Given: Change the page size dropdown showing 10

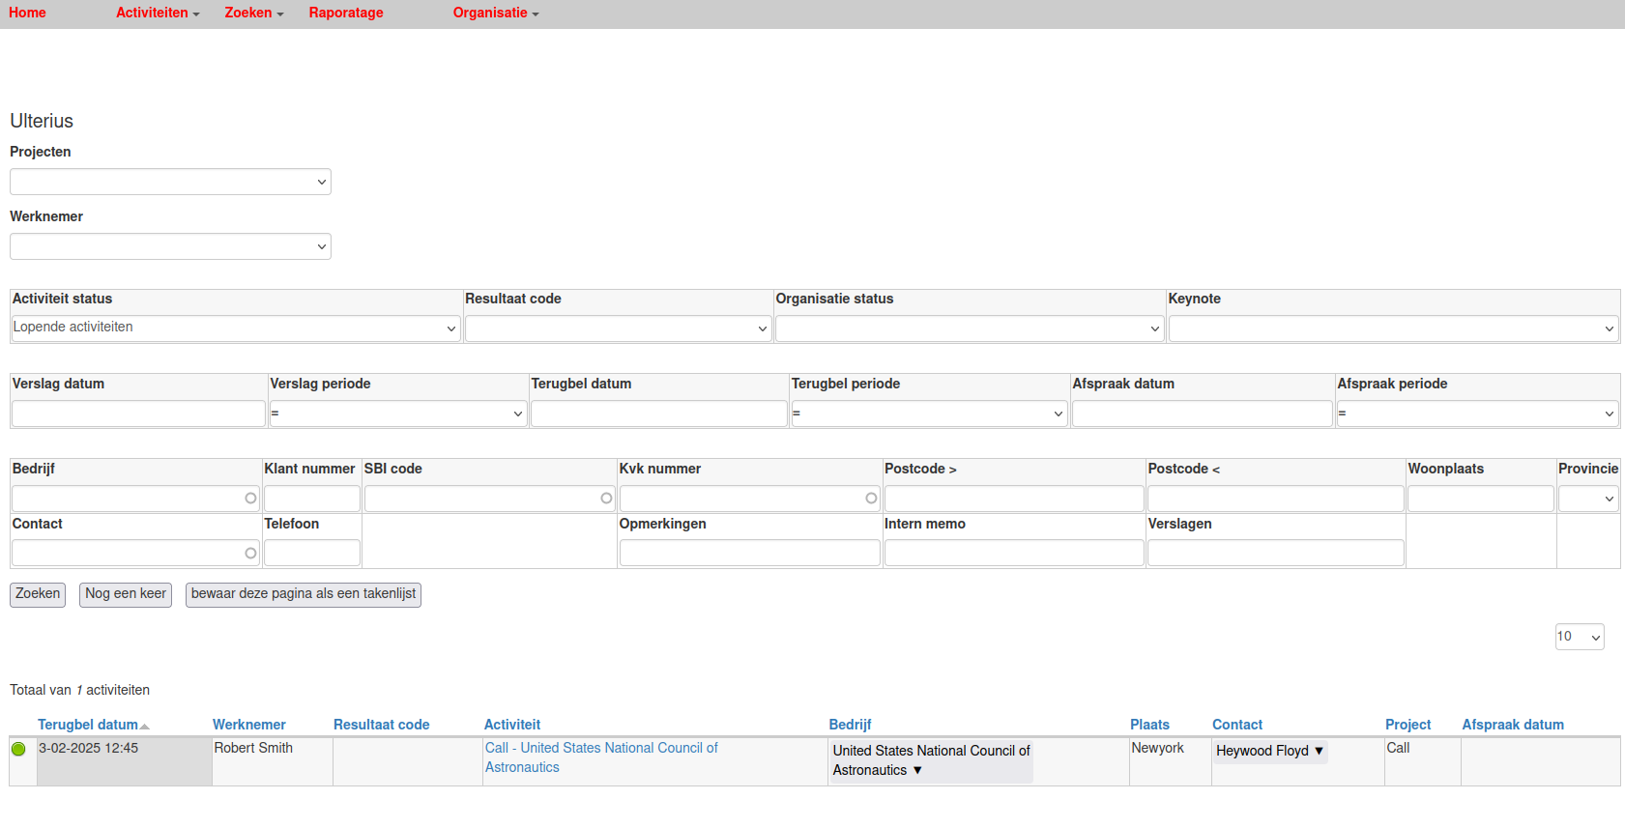Looking at the screenshot, I should point(1579,637).
